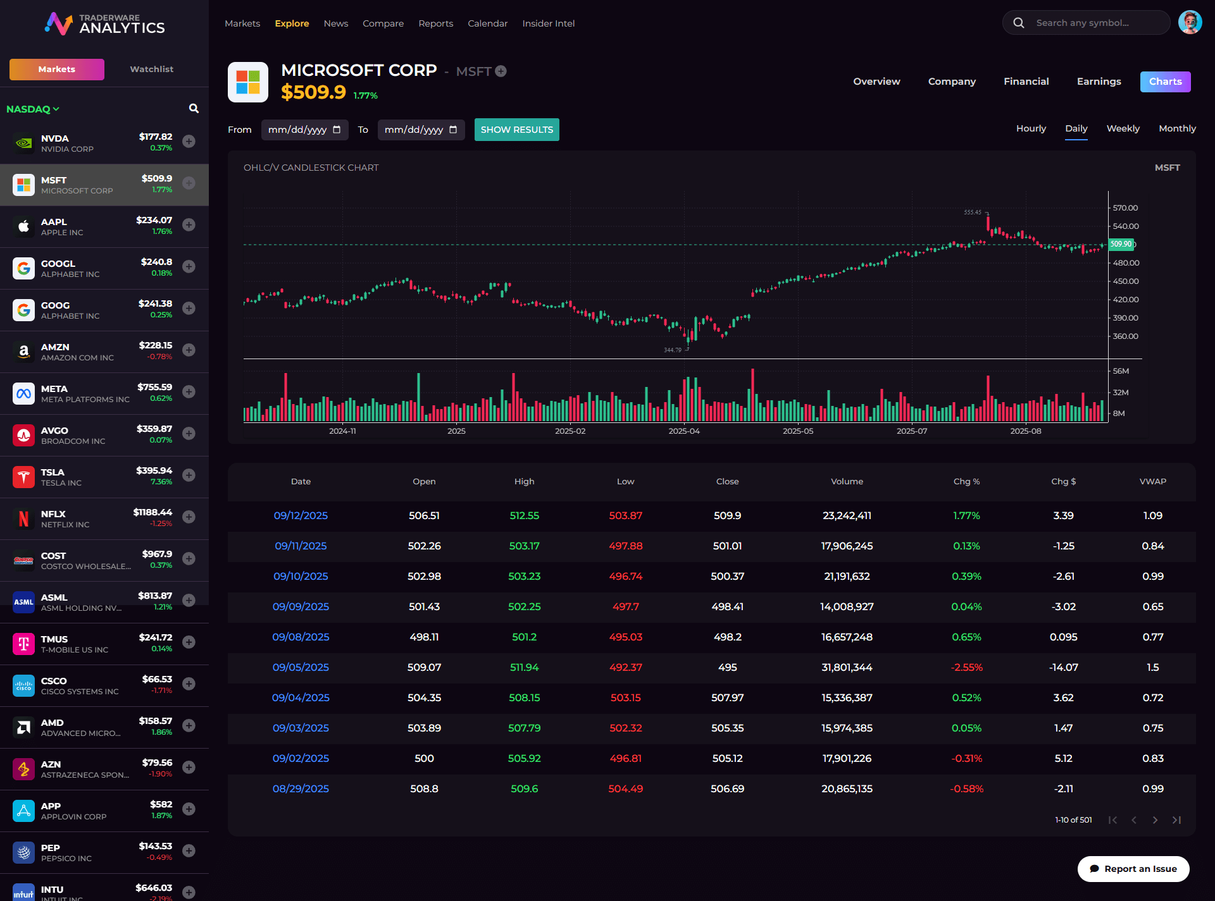Add NVDA to watchlist with plus icon
This screenshot has width=1215, height=901.
[189, 141]
